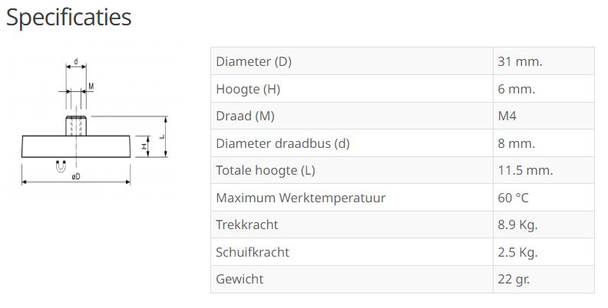Select the Trekkracht row label

247,224
